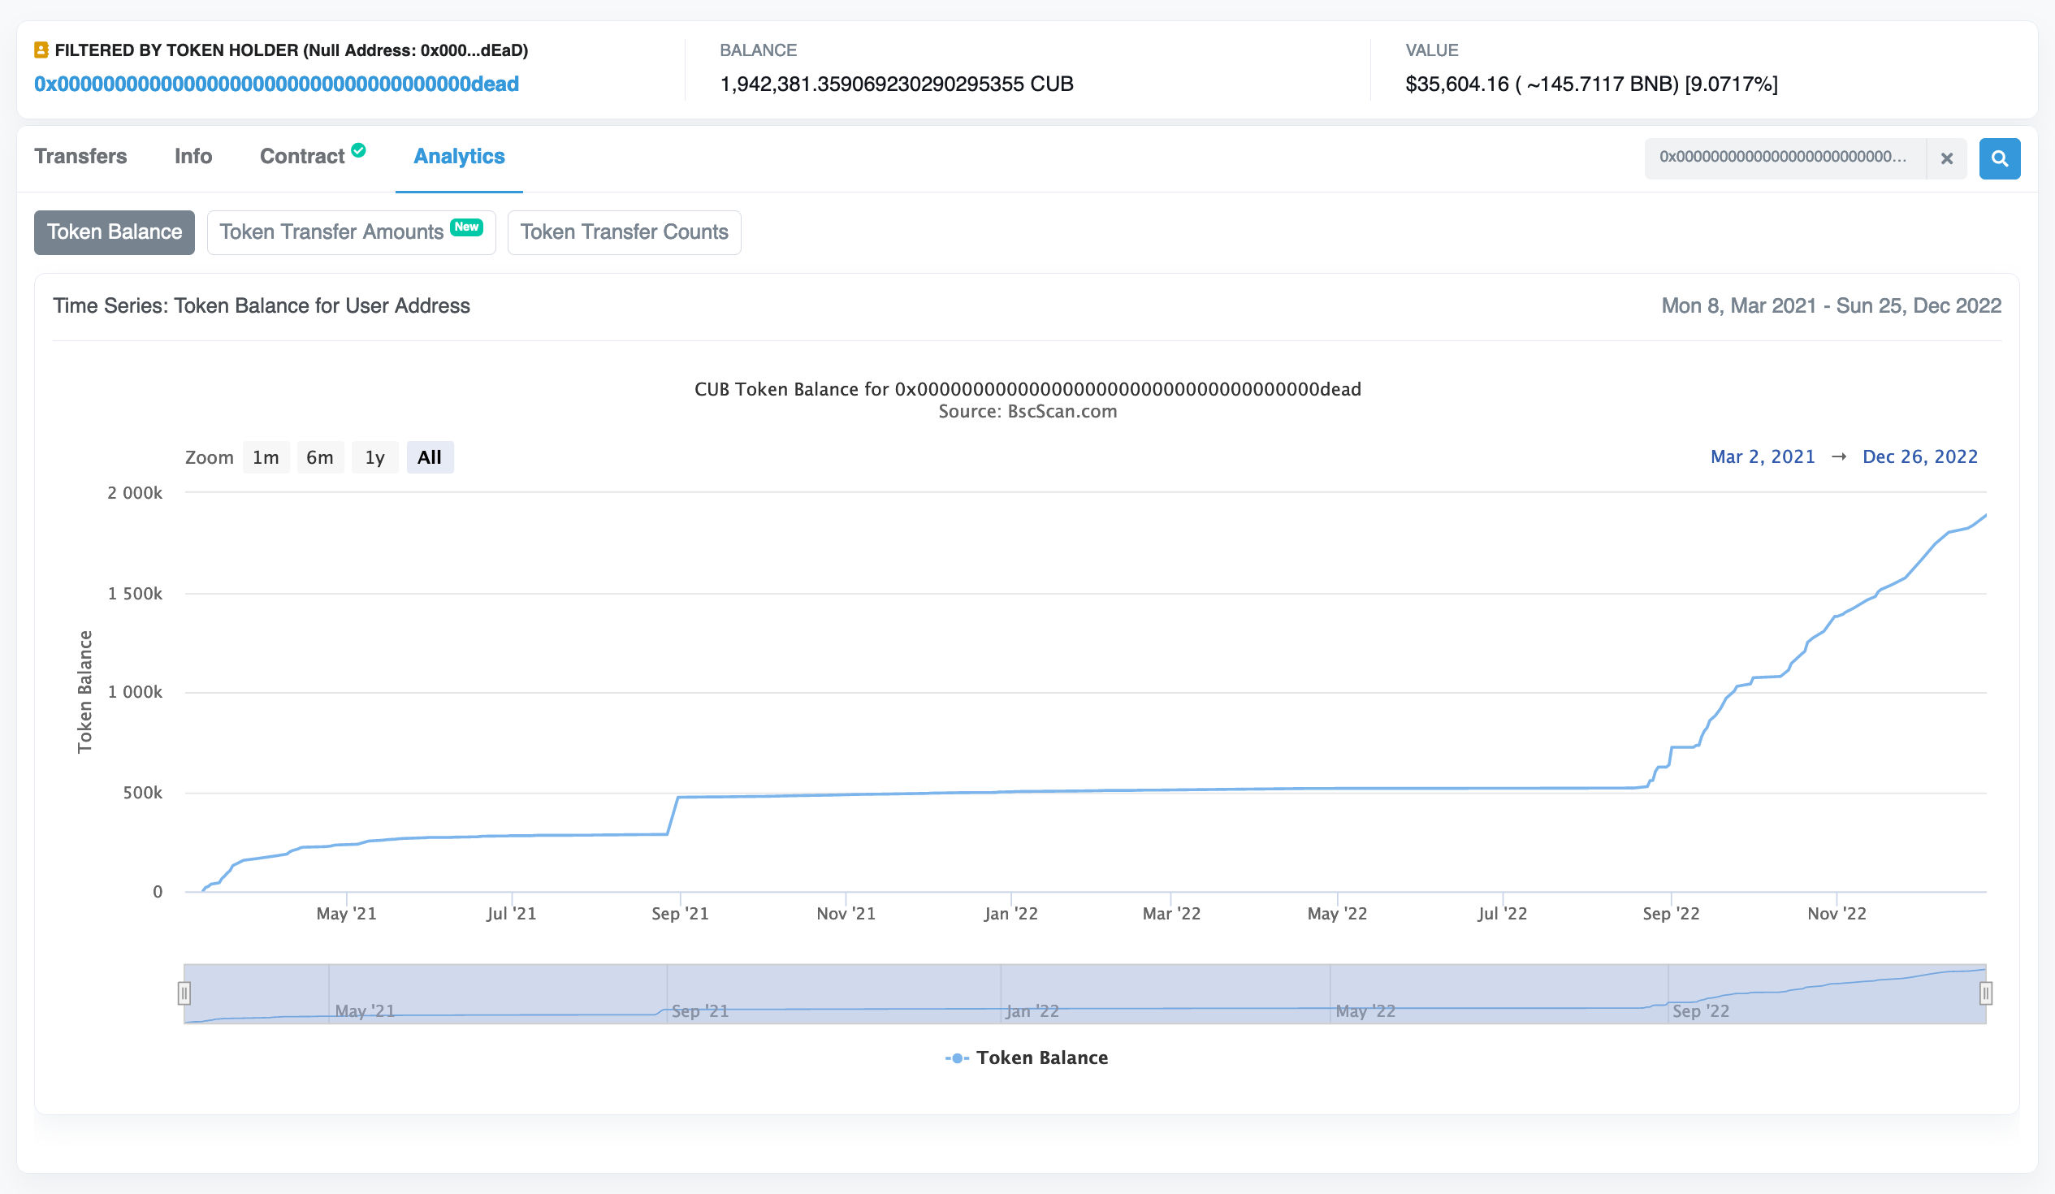Open the Transfers tab

click(80, 157)
